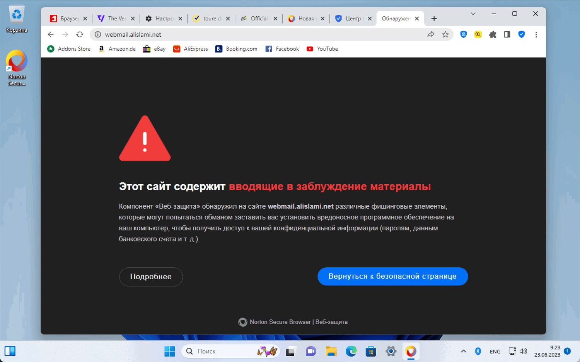Toggle the side panel icon
The width and height of the screenshot is (580, 362).
click(x=507, y=34)
